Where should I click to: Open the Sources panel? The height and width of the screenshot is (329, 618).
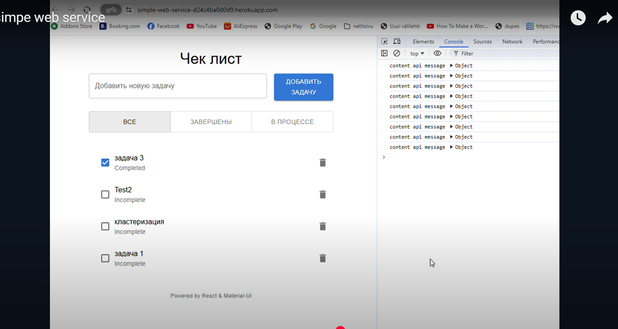(483, 41)
